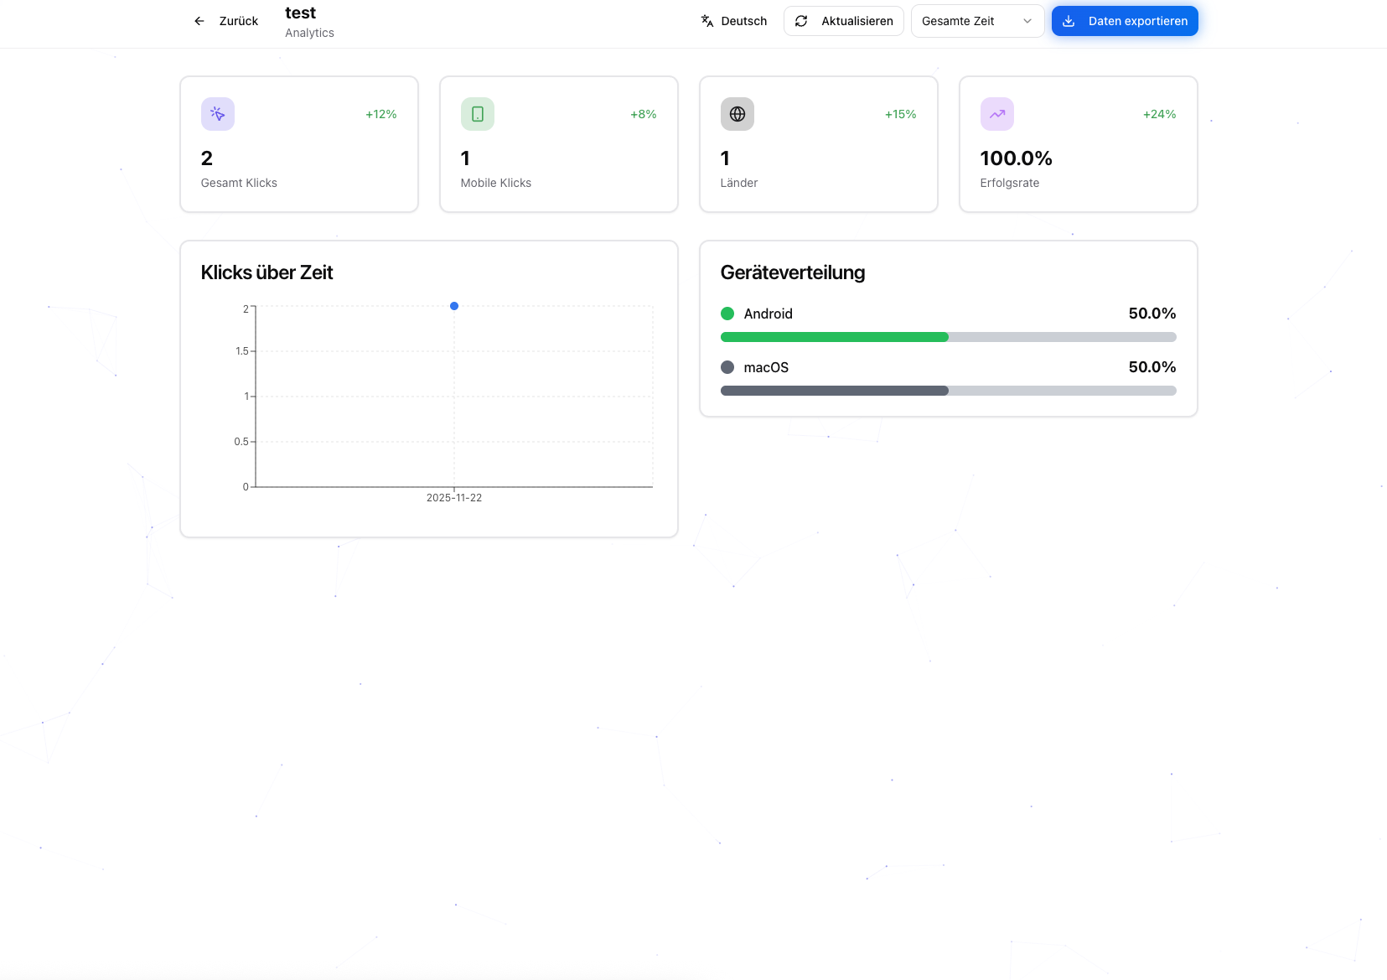
Task: Refresh data with Aktualisieren label
Action: tap(857, 21)
